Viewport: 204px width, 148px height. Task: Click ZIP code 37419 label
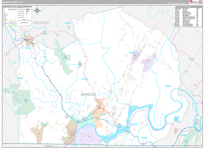(184, 135)
